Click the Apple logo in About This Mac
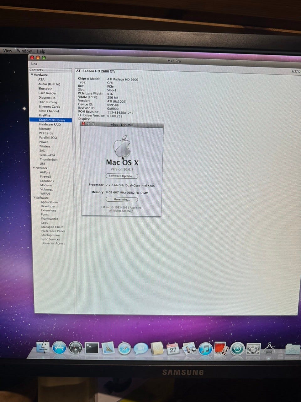The height and width of the screenshot is (402, 301). [x=122, y=146]
